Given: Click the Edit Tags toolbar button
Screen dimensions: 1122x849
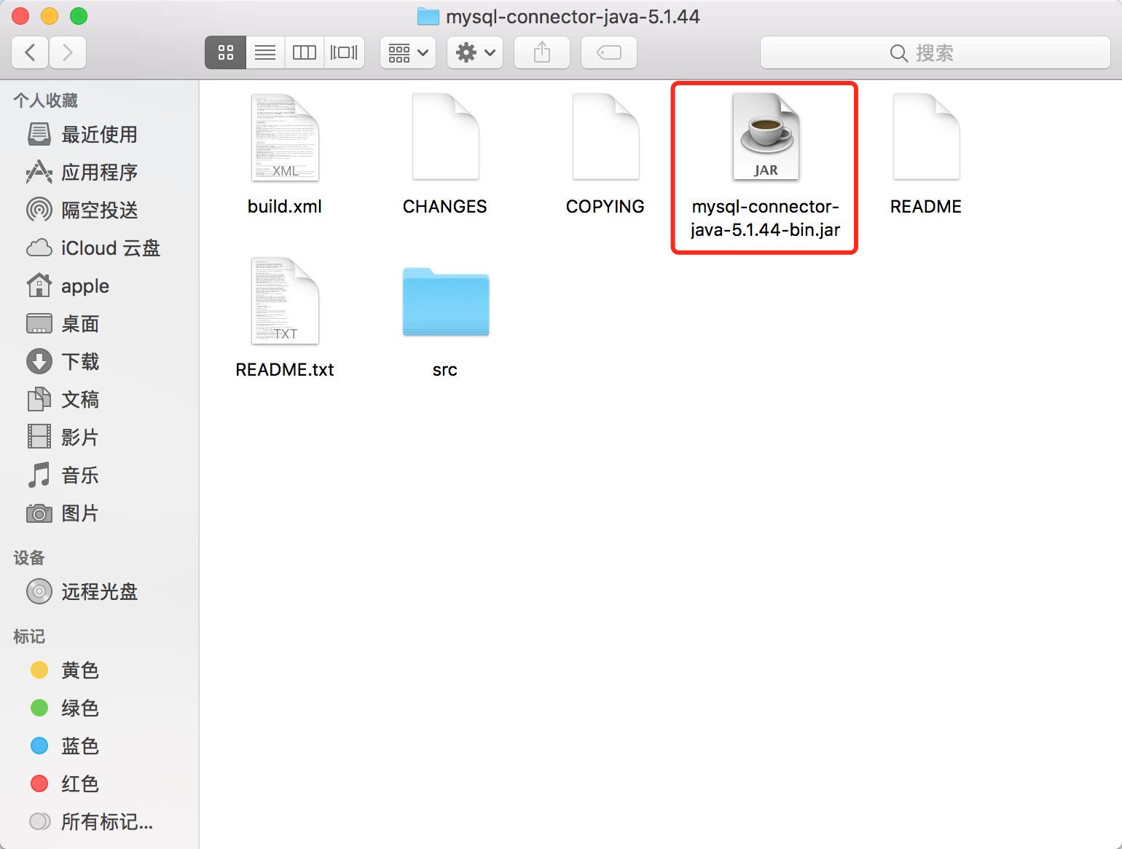Looking at the screenshot, I should coord(609,52).
